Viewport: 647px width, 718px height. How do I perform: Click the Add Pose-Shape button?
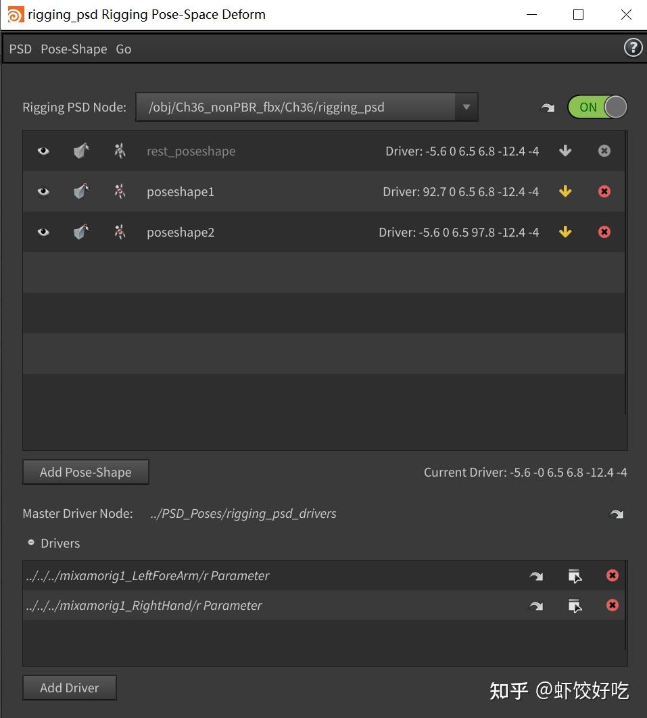86,472
